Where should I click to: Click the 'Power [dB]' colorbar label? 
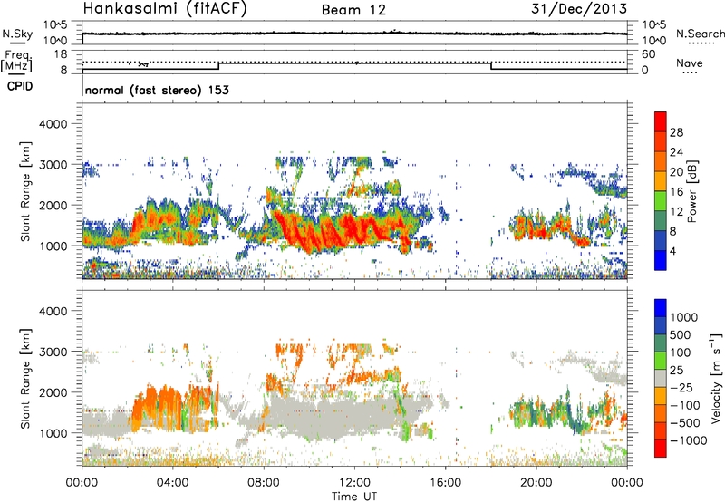(691, 191)
